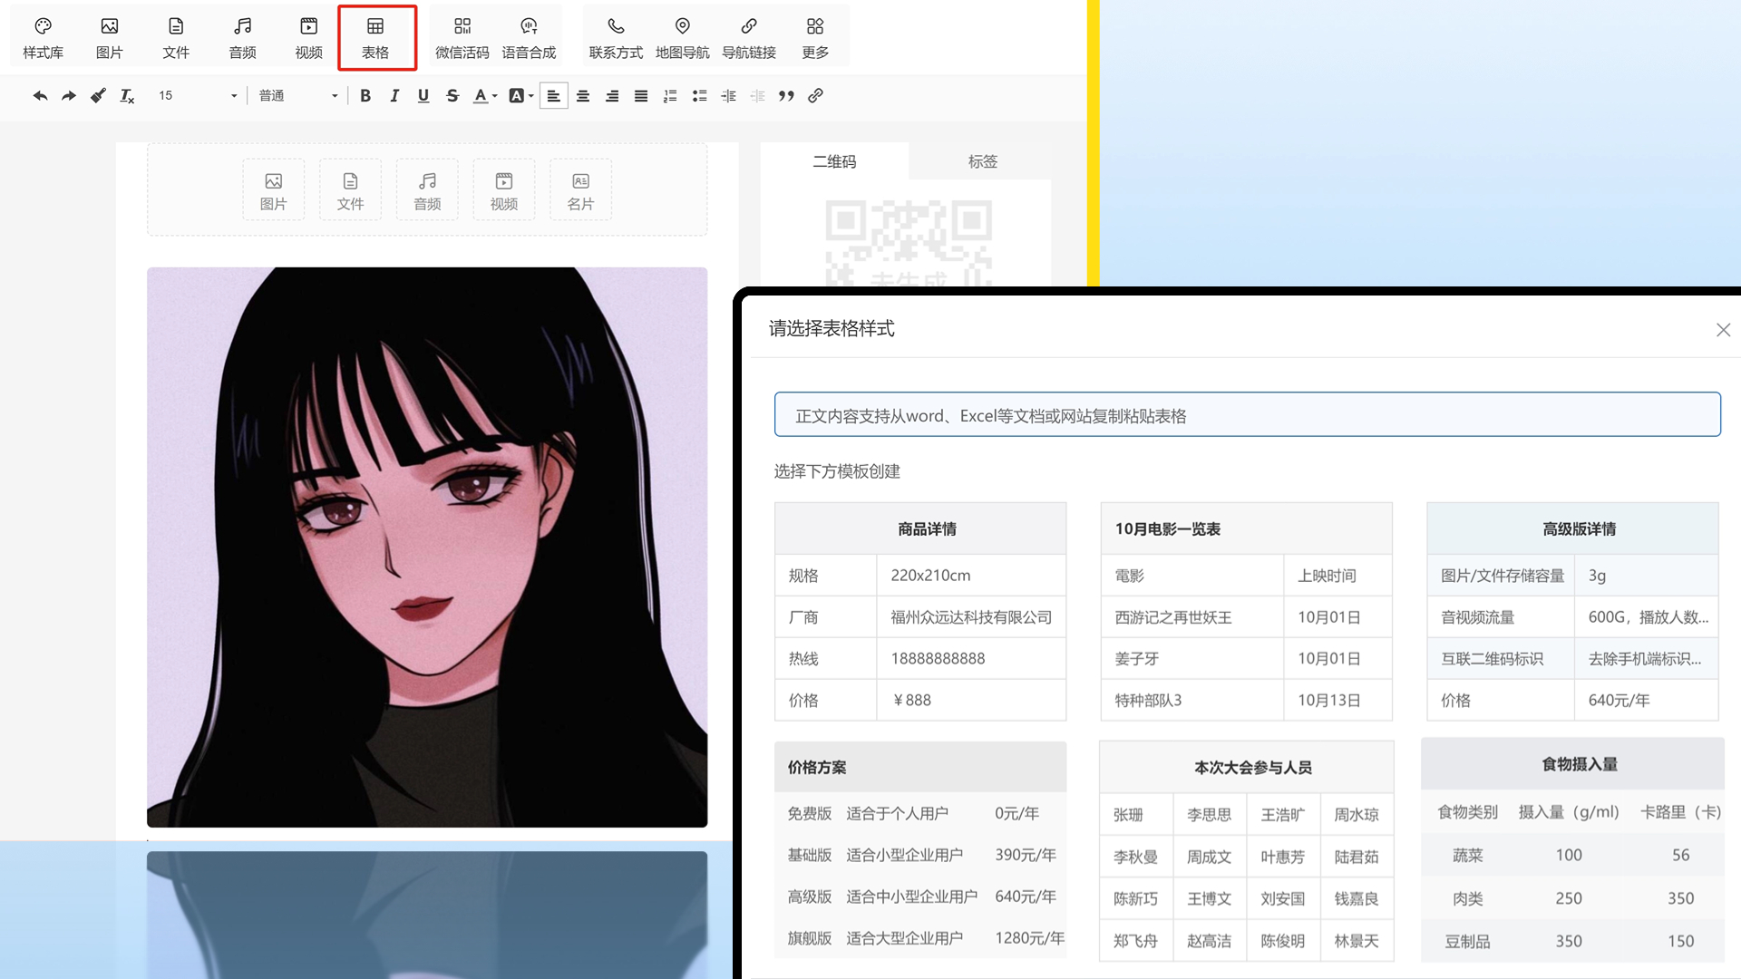Open 语音合成 voice synthesis
1741x979 pixels.
pos(529,38)
